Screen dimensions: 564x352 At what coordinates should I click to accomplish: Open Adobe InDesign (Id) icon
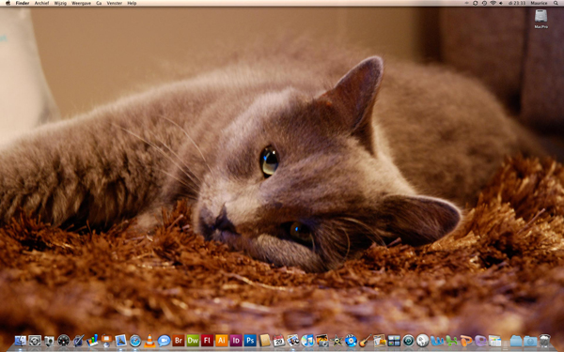236,340
